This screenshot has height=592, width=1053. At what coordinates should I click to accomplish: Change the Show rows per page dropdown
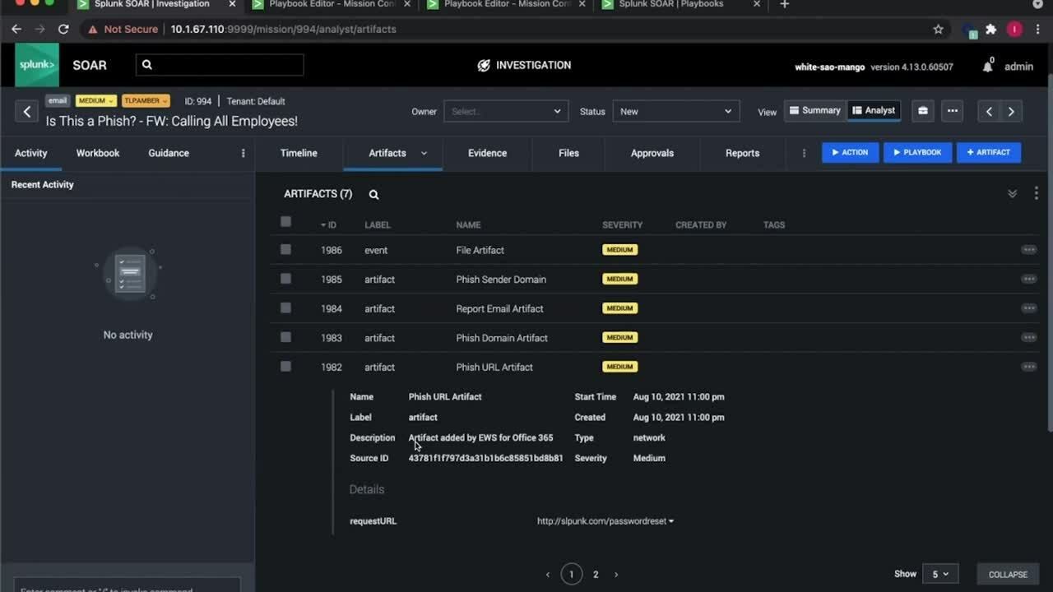[x=939, y=574]
